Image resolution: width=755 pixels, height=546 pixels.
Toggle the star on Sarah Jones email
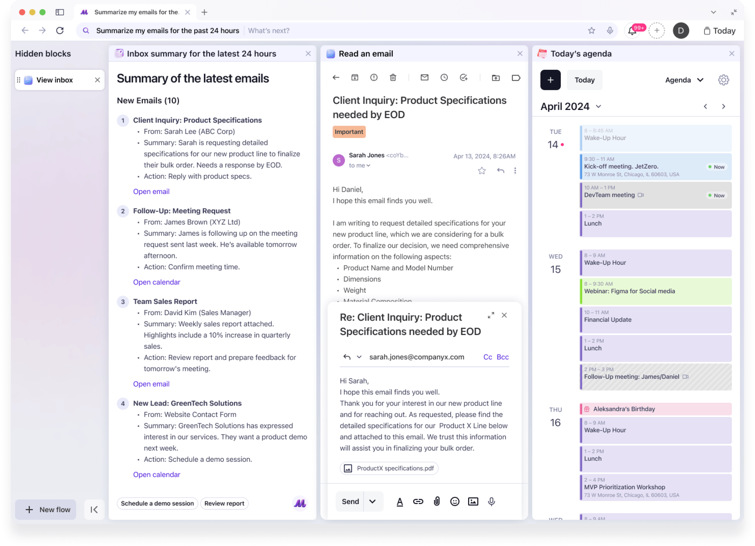(x=481, y=171)
